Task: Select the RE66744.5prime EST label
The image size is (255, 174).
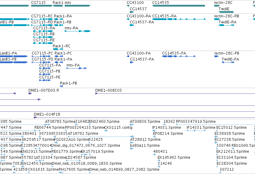Action: coord(50,127)
